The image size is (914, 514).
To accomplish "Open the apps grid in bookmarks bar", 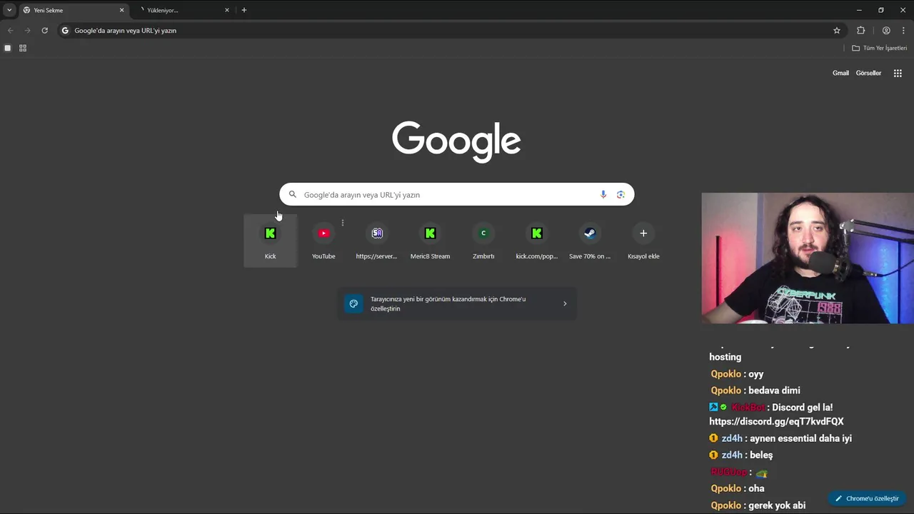I will click(x=23, y=48).
